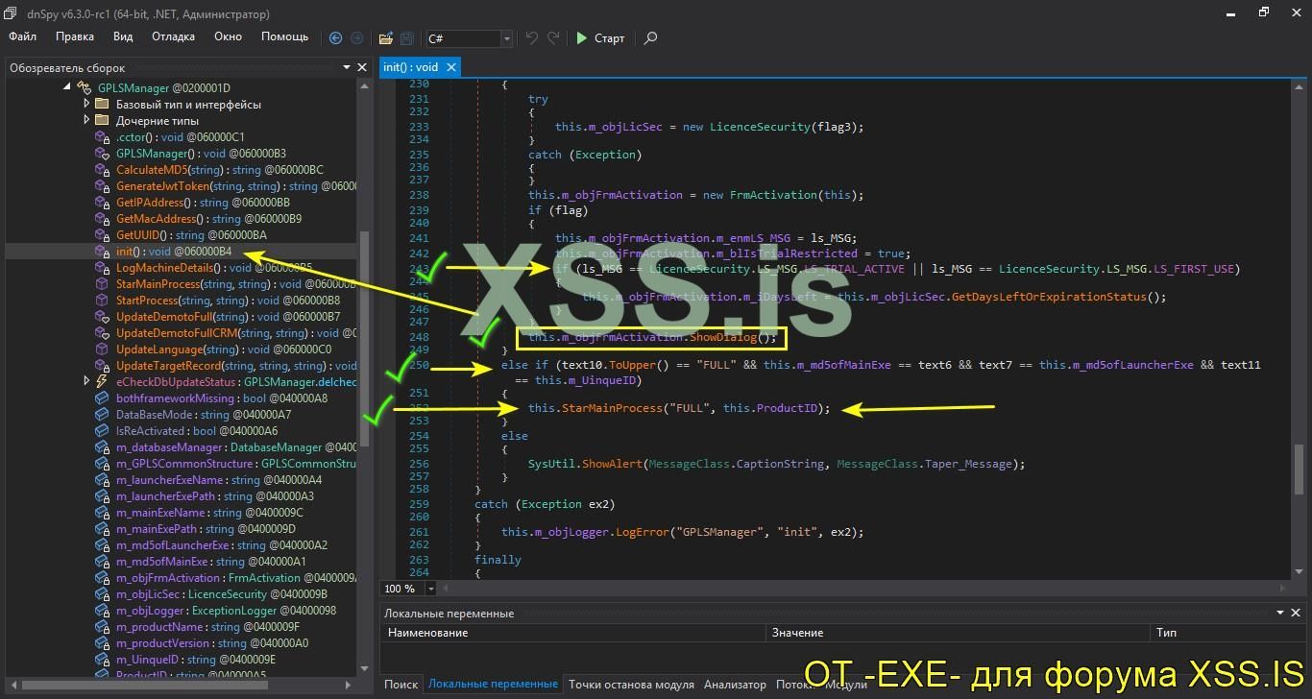Expand the Базовый тип и интерфейсы node
1312x699 pixels.
point(86,105)
